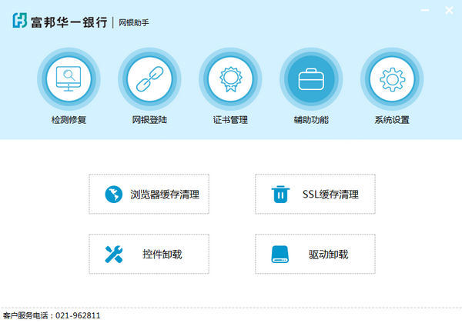Run 浏览器缓存清理
The width and height of the screenshot is (462, 323).
click(149, 194)
